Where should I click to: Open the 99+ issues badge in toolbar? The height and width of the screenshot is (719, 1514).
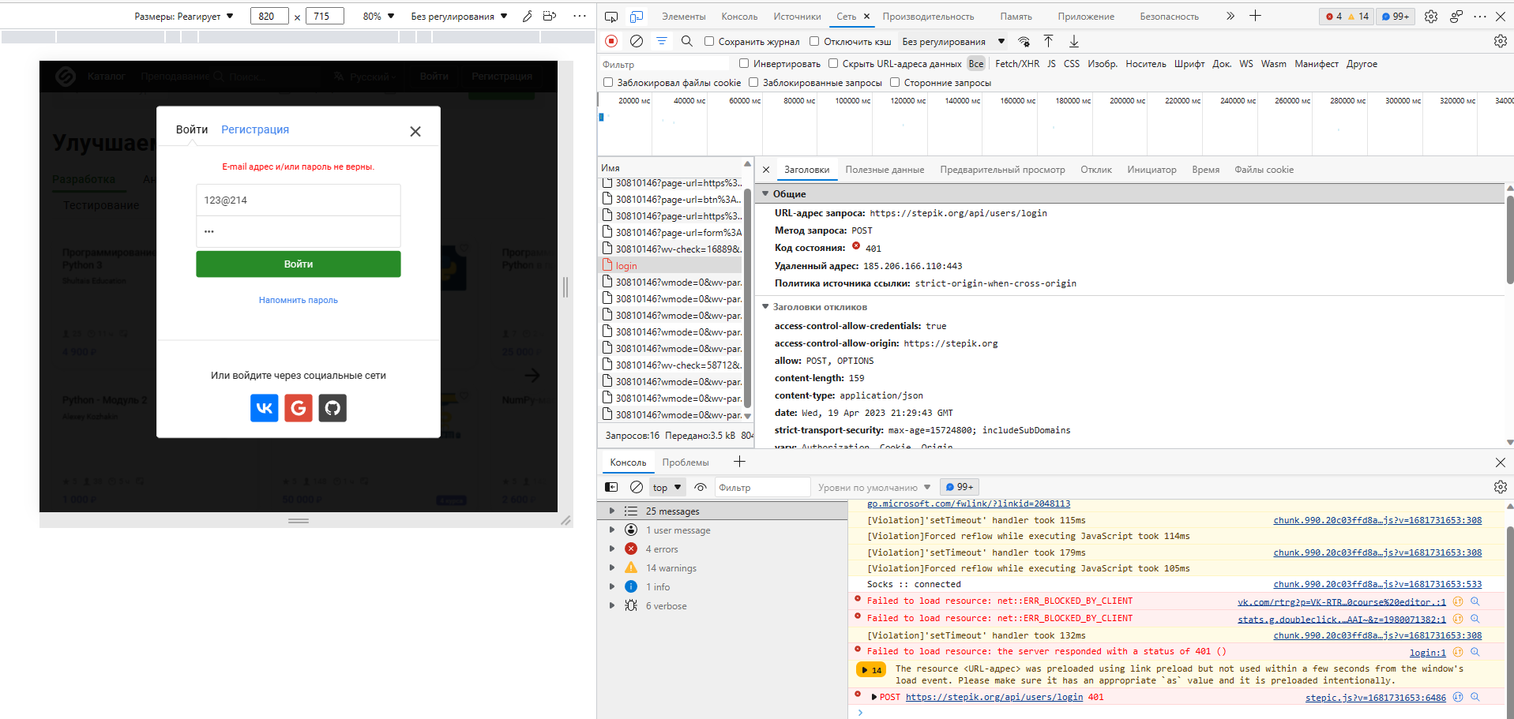(x=1396, y=17)
